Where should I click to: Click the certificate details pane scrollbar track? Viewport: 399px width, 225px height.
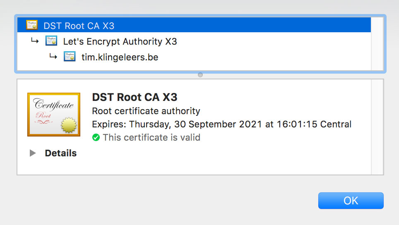point(377,127)
